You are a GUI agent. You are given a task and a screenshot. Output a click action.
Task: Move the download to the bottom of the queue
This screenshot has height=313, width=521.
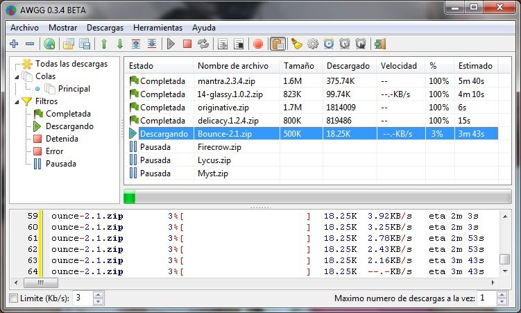(152, 44)
